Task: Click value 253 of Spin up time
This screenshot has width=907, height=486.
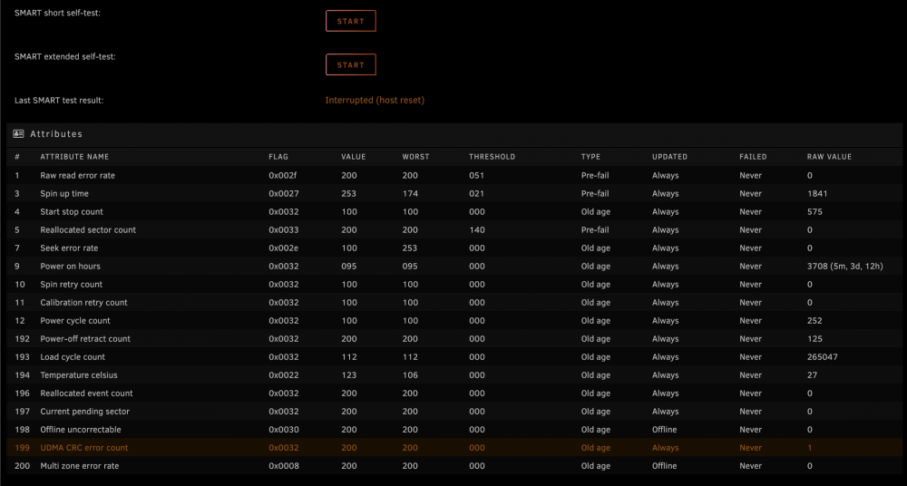Action: coord(349,193)
